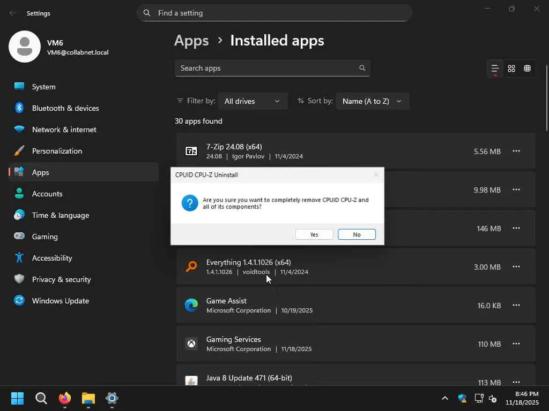Switch to table view layout icon
The height and width of the screenshot is (411, 549).
point(528,68)
